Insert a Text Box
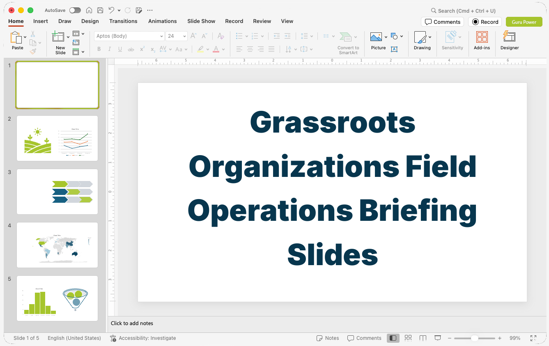 point(394,49)
